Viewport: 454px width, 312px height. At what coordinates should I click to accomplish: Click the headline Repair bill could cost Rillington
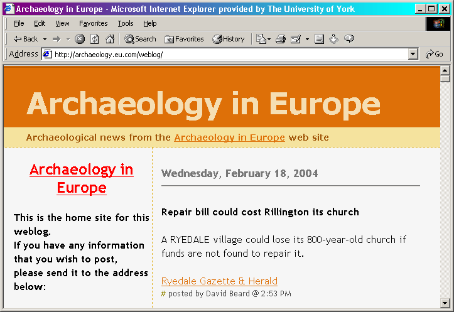[x=260, y=212]
